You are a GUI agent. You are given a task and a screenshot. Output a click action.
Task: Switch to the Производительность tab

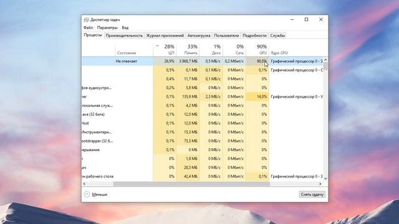click(124, 35)
